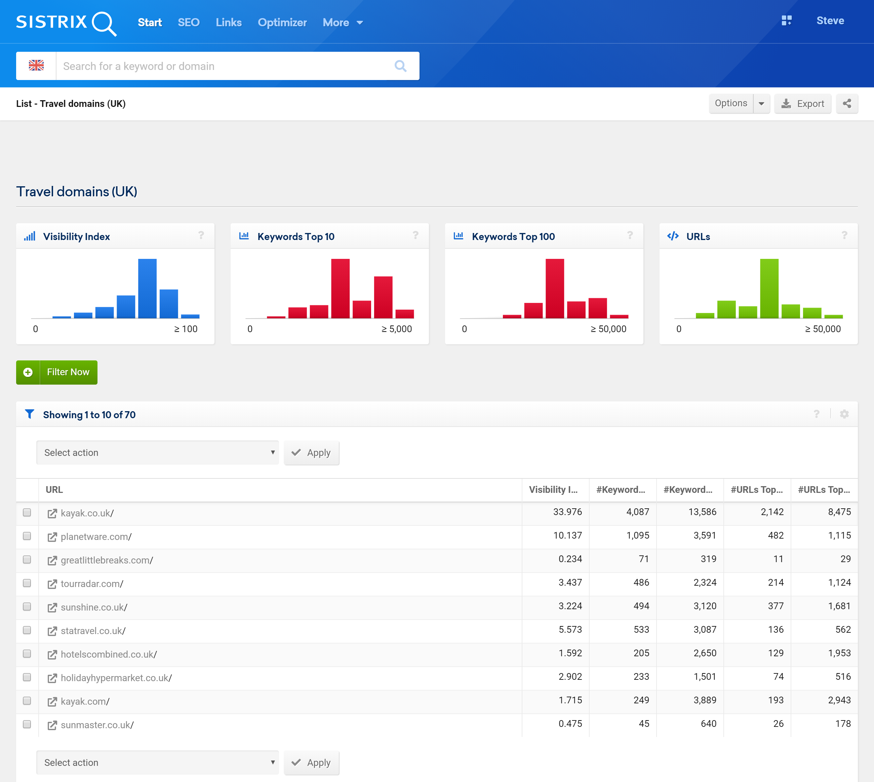Click the top Apply button
Viewport: 874px width, 782px height.
(312, 453)
